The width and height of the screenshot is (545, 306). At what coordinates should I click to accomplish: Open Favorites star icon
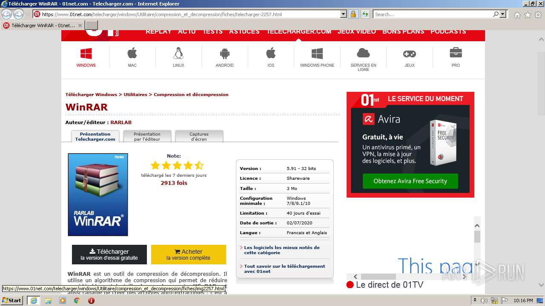528,15
